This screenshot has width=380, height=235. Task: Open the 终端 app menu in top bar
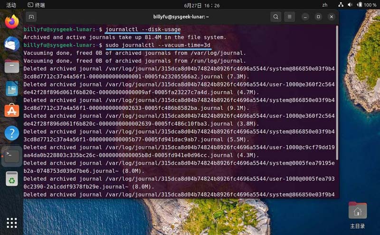coord(37,5)
